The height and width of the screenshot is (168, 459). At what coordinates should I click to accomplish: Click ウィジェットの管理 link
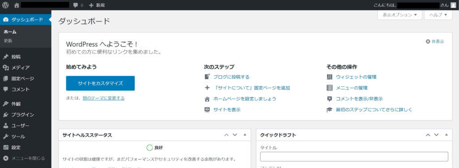tap(356, 77)
